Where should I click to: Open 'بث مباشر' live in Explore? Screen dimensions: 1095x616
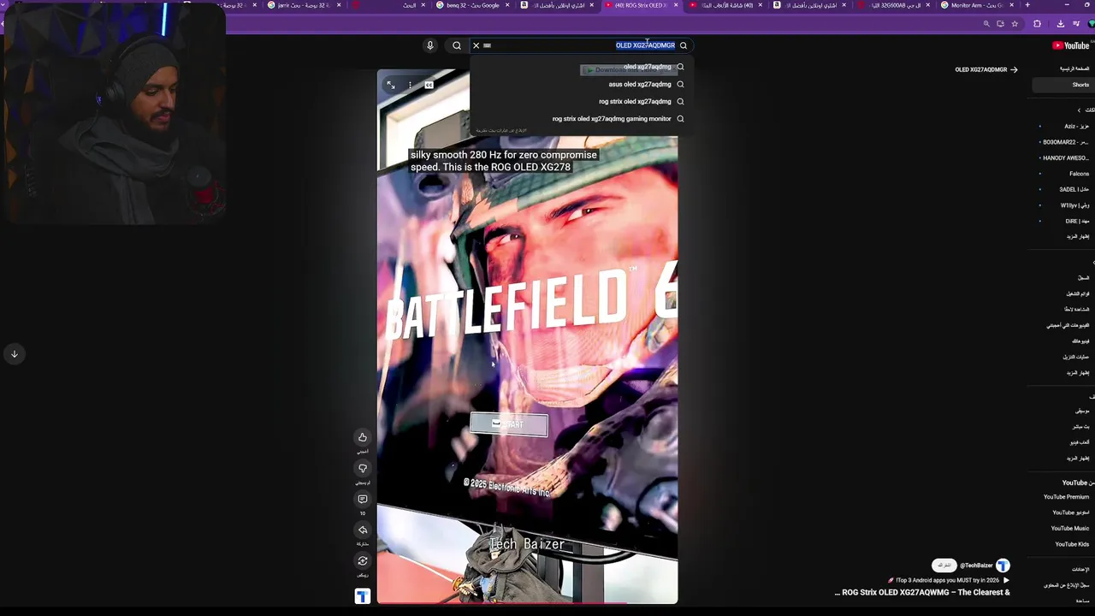pyautogui.click(x=1080, y=426)
